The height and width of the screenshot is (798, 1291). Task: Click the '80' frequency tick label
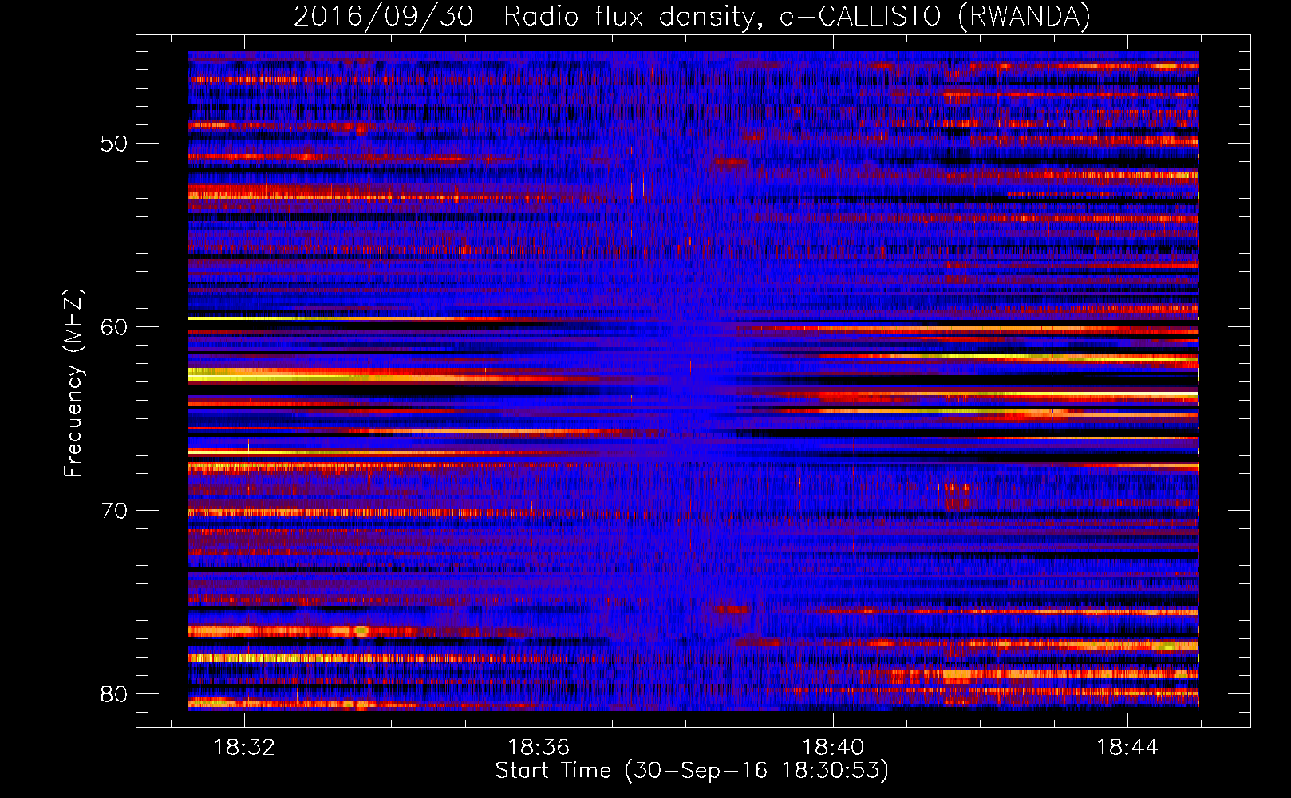[x=114, y=694]
